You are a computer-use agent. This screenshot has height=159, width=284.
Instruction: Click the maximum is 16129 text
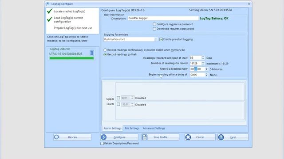(x=217, y=64)
